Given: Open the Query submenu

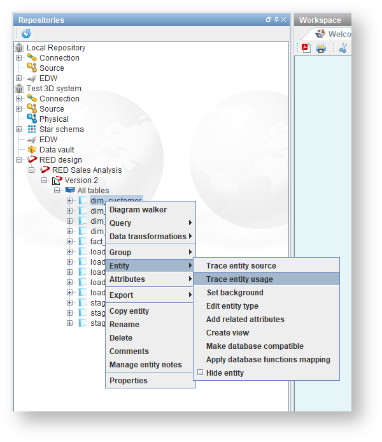Looking at the screenshot, I should (150, 223).
